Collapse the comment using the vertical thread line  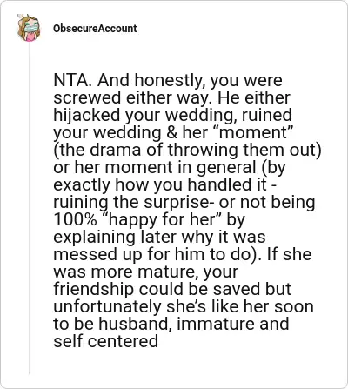point(29,208)
